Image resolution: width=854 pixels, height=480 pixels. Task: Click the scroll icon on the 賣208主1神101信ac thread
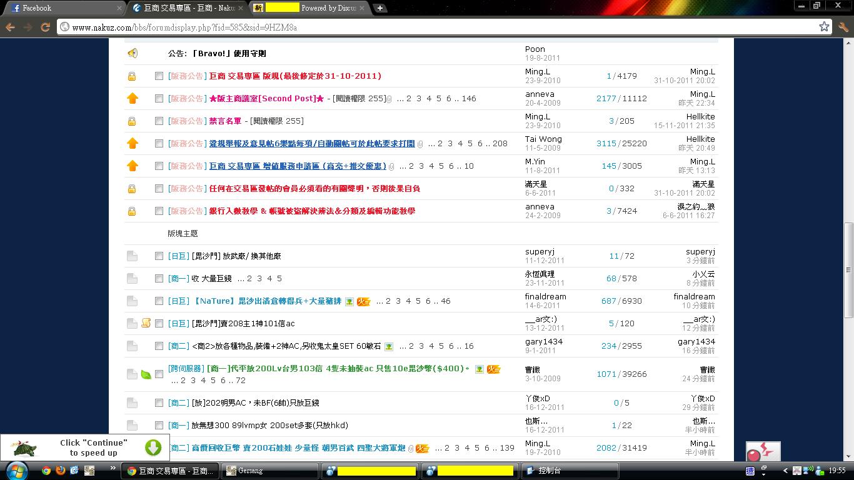[146, 323]
